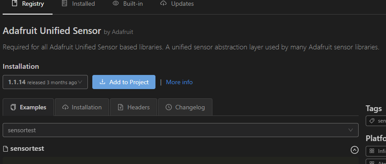386x164 pixels.
Task: Click the copy icon on Examples tab
Action: [x=13, y=107]
